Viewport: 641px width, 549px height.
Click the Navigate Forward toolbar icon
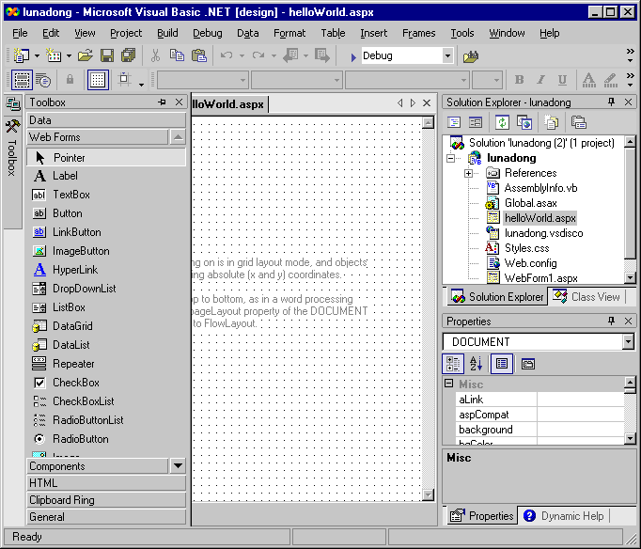tap(322, 55)
